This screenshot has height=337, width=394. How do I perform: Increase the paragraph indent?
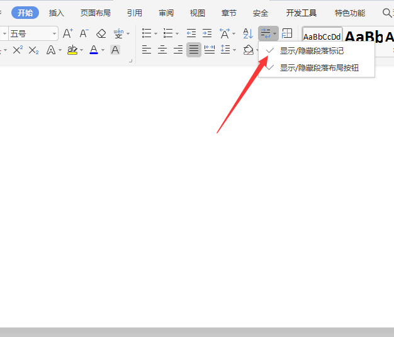click(x=207, y=33)
